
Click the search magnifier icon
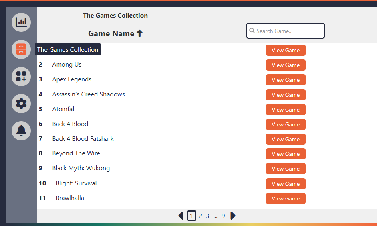pyautogui.click(x=252, y=31)
